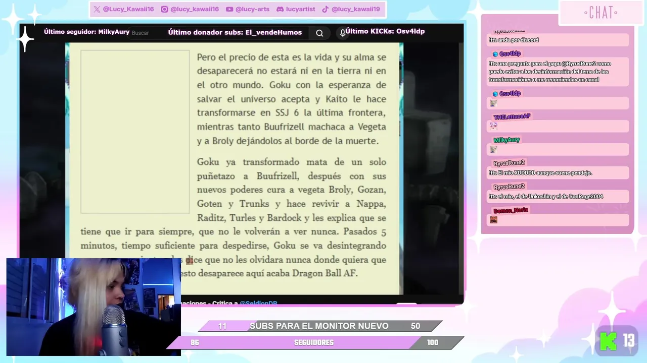The width and height of the screenshot is (647, 363).
Task: Click the magnifying glass search icon
Action: [319, 33]
